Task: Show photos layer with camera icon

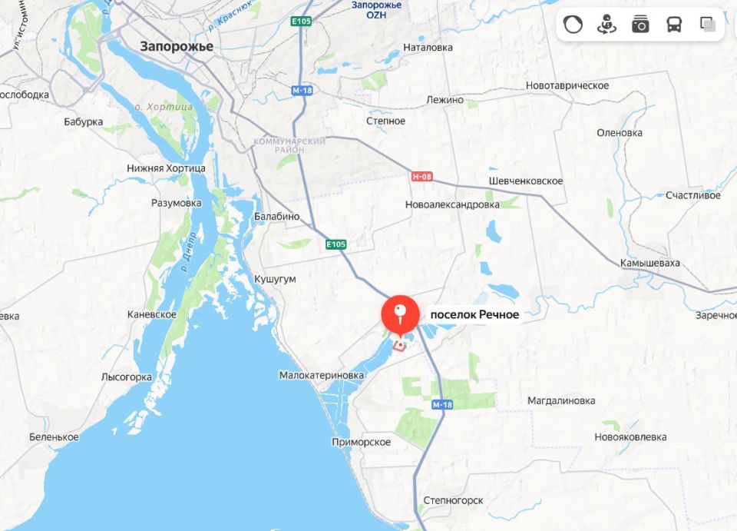Action: [x=640, y=24]
